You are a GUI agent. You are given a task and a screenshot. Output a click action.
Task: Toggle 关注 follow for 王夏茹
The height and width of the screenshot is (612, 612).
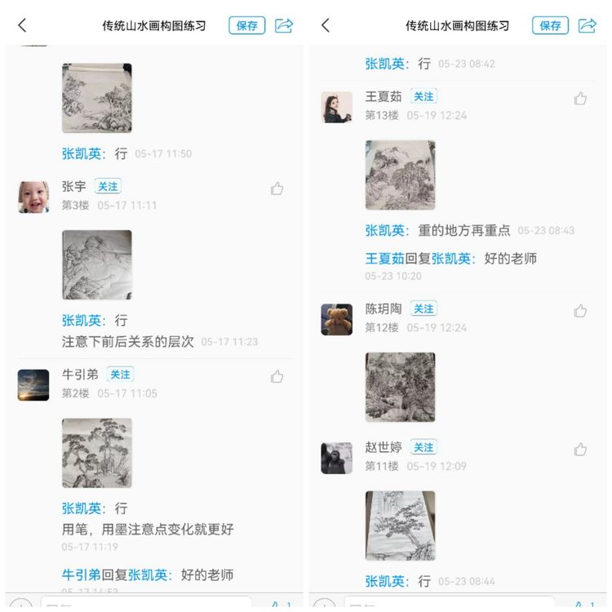tap(424, 96)
